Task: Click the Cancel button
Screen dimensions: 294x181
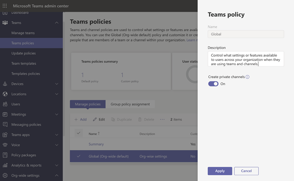Action: click(246, 171)
